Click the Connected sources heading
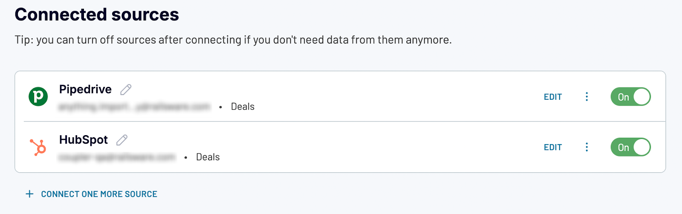 [x=97, y=14]
